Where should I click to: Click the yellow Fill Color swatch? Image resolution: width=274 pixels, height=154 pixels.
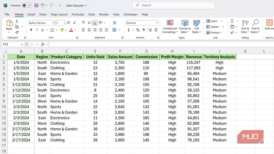click(62, 30)
